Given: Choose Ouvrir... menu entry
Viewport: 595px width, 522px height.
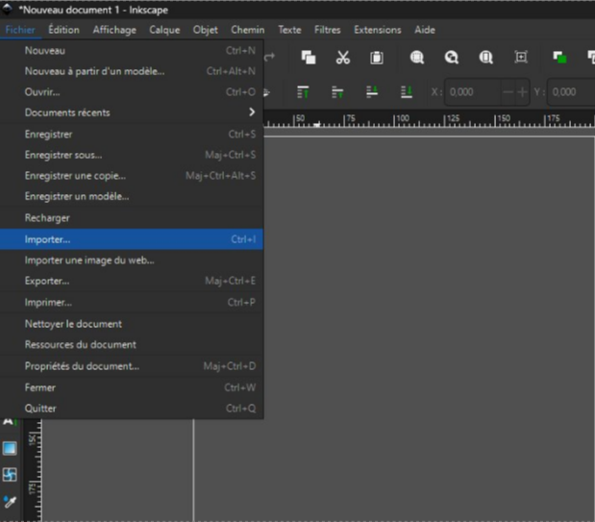Looking at the screenshot, I should [x=132, y=92].
